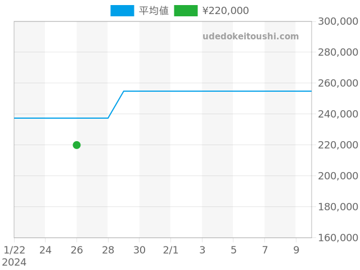Click the 30 x-axis label
360x270 pixels.
(139, 250)
